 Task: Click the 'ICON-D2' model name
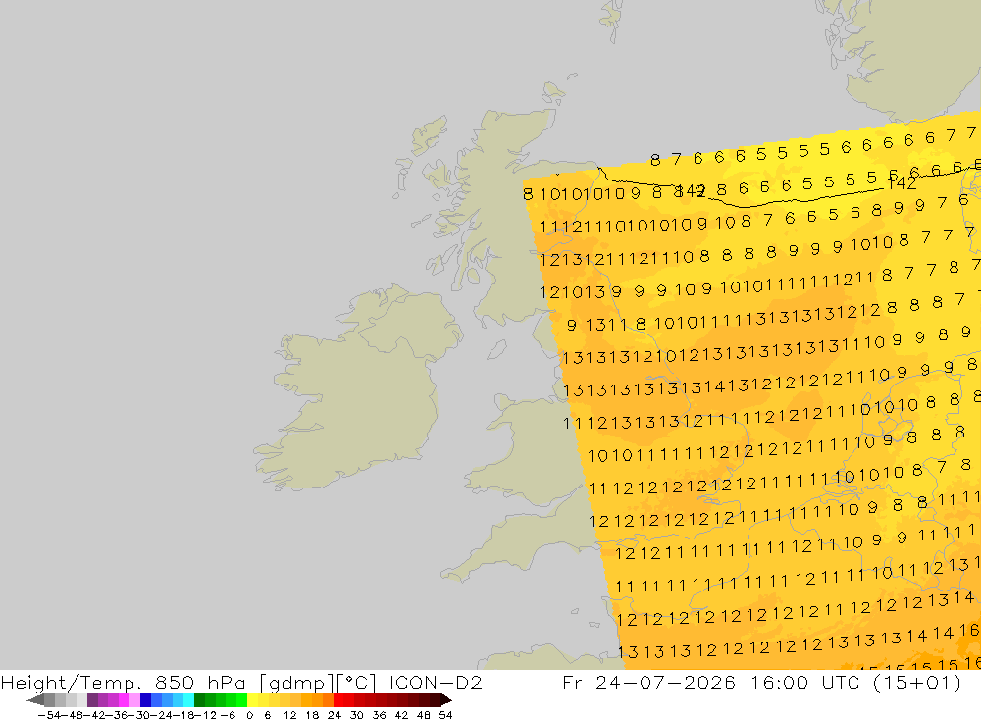click(x=437, y=682)
